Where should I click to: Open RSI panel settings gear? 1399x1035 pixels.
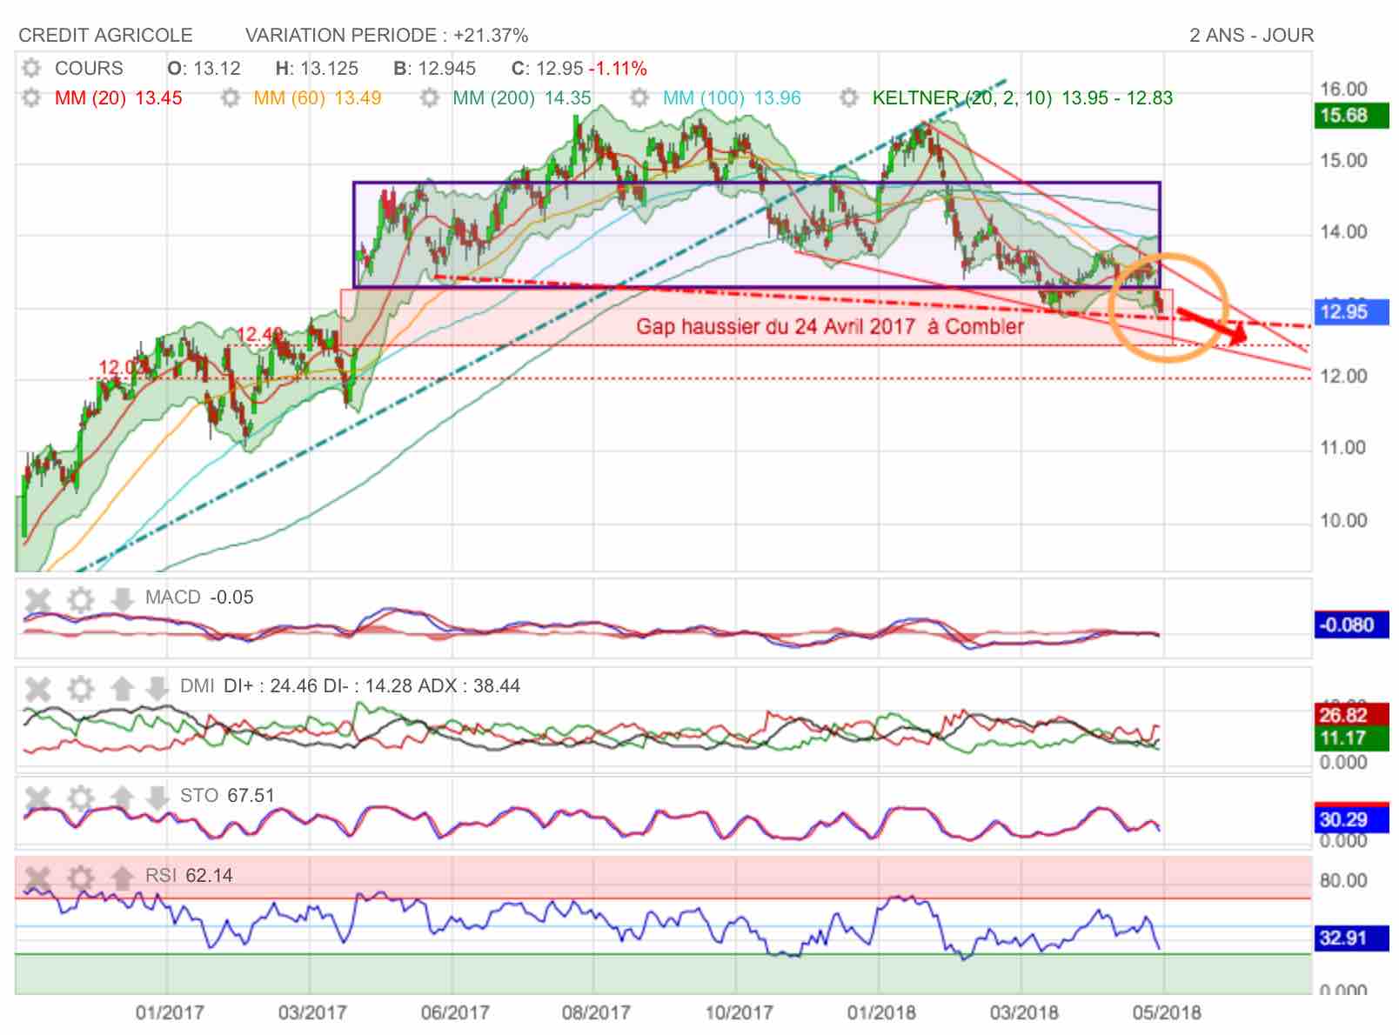(x=80, y=878)
